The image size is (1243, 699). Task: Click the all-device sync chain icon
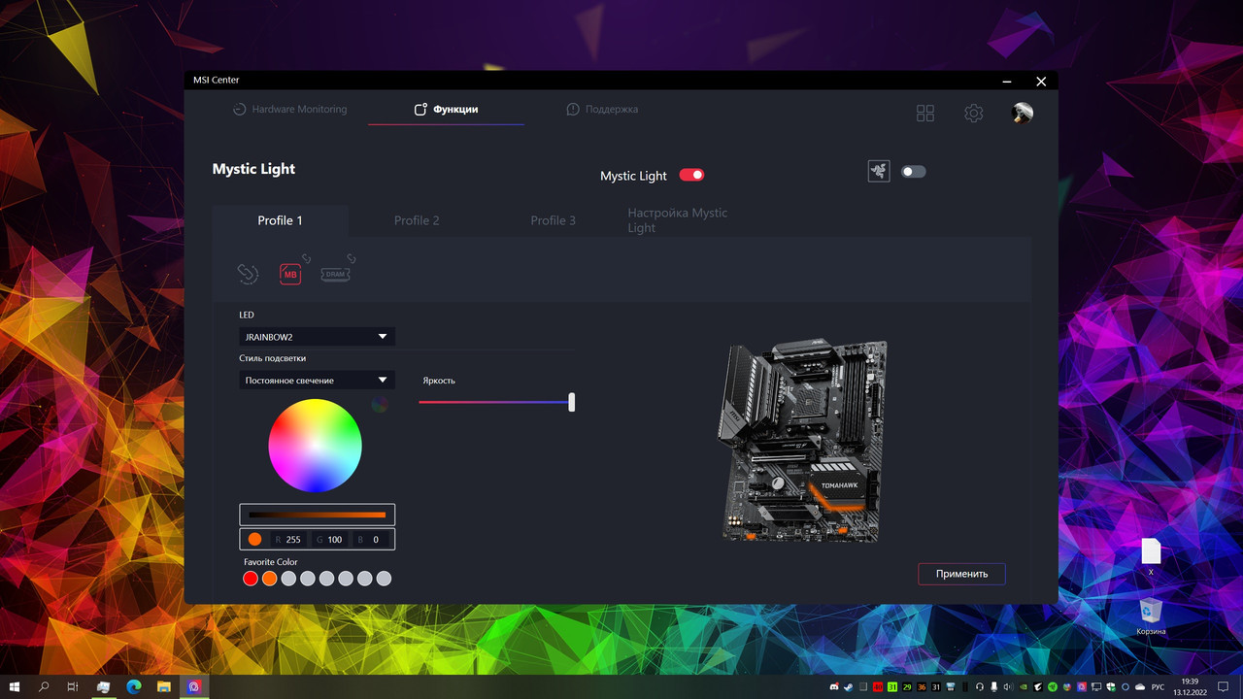tap(249, 275)
